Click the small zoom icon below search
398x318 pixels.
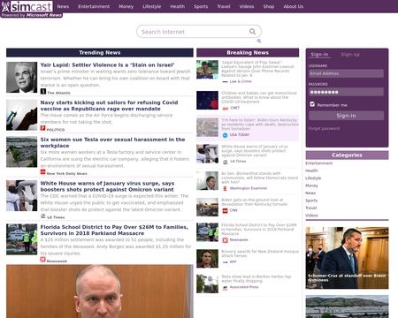tap(259, 41)
